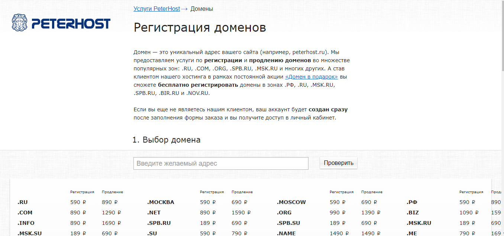
Task: Select the .MOSCOW domain zone
Action: click(291, 202)
